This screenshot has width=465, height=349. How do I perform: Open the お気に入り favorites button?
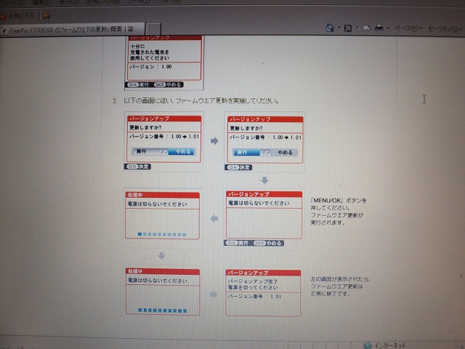point(17,15)
